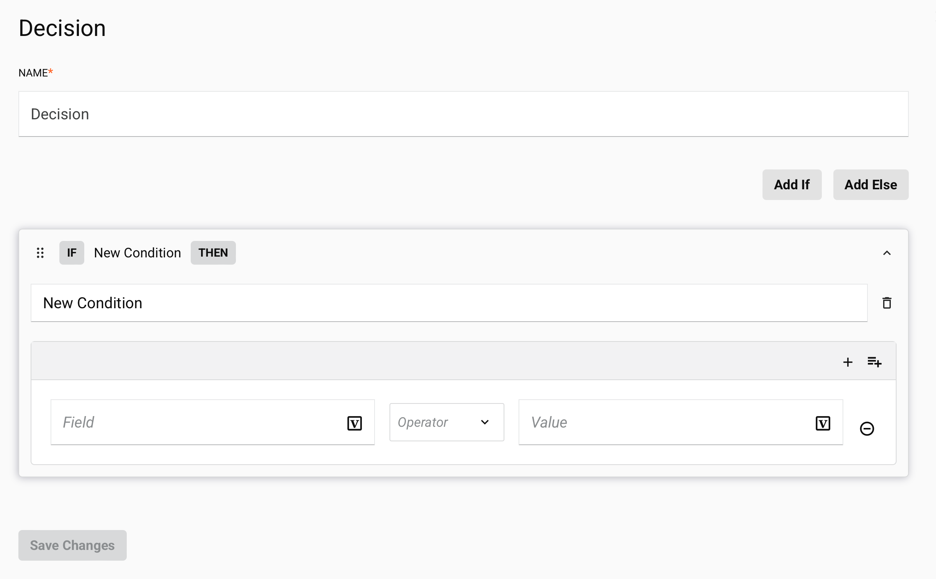Screen dimensions: 936x579
Task: Expand the Operator selection arrow
Action: pyautogui.click(x=484, y=422)
